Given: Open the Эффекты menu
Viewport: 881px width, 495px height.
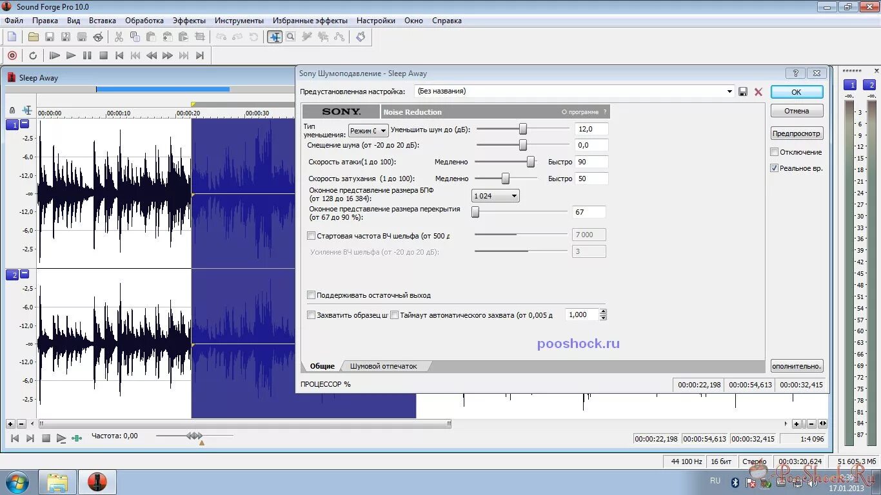Looking at the screenshot, I should [x=189, y=20].
